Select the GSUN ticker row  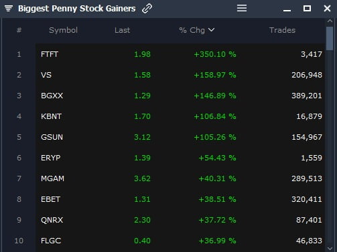coord(180,137)
